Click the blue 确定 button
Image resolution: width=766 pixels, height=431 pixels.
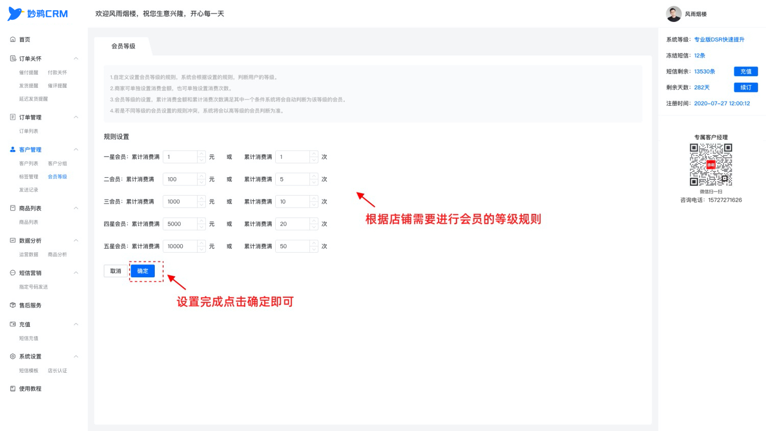point(142,271)
